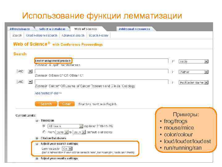Collapse Adjust your search settings section

tap(37, 144)
